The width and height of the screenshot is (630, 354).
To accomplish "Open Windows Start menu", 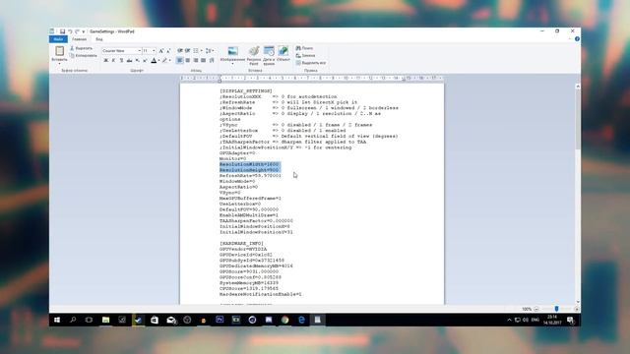I will pyautogui.click(x=57, y=320).
